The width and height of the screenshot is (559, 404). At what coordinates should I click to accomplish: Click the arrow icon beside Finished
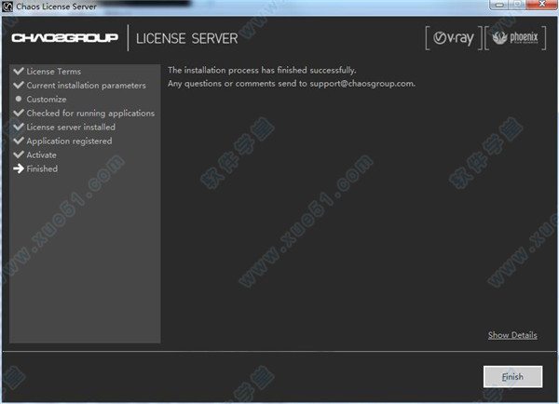click(18, 168)
